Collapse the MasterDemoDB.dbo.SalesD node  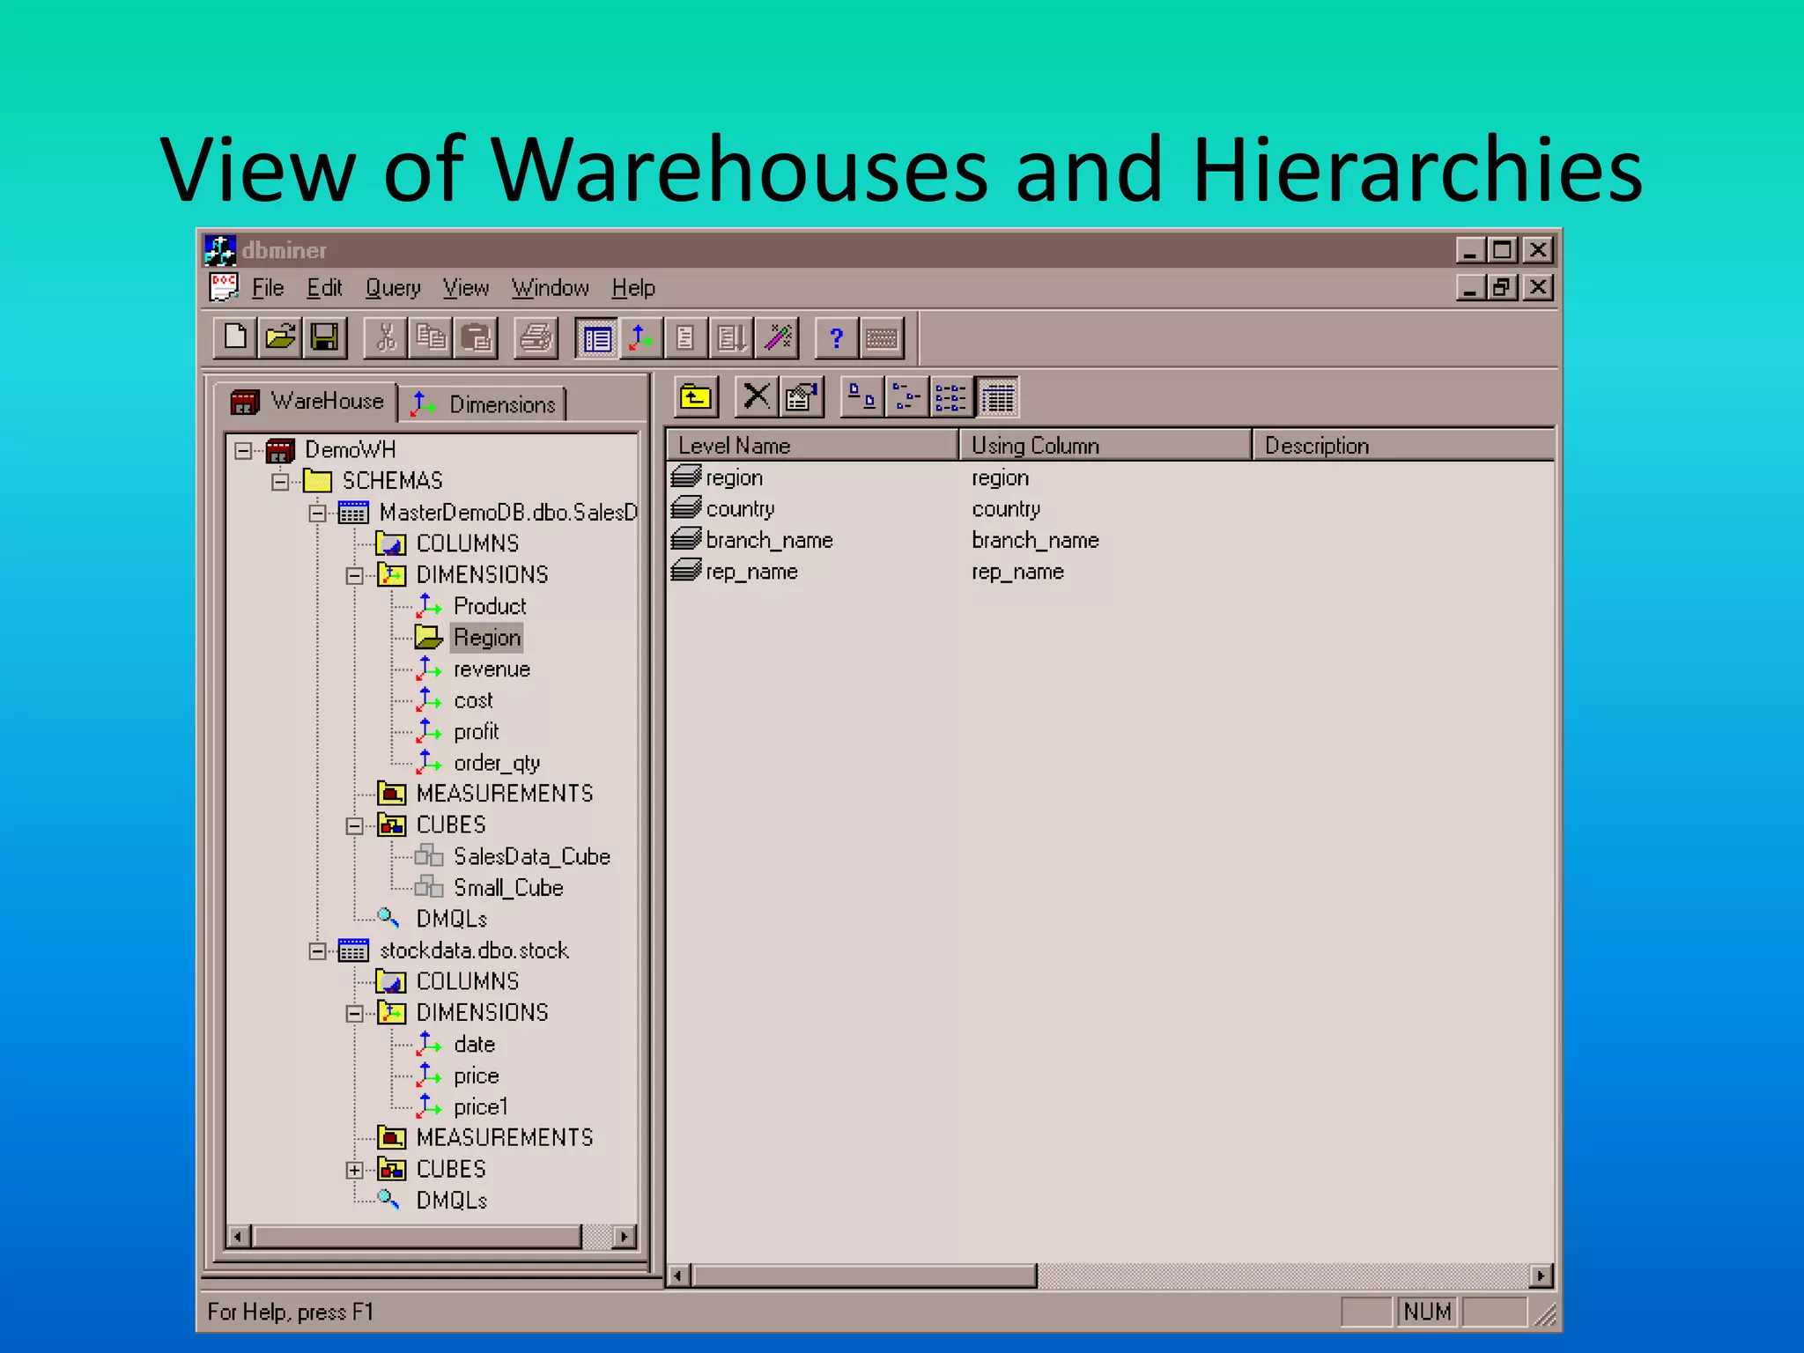(317, 514)
